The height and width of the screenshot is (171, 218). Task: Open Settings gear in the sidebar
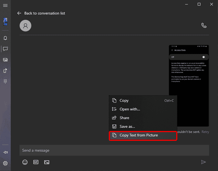coord(5,163)
